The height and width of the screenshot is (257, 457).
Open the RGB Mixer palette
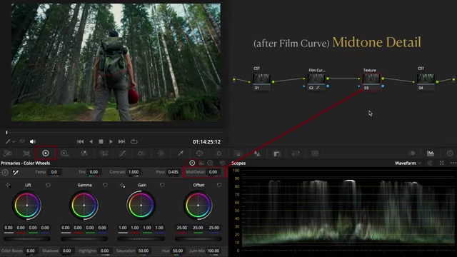click(x=84, y=153)
